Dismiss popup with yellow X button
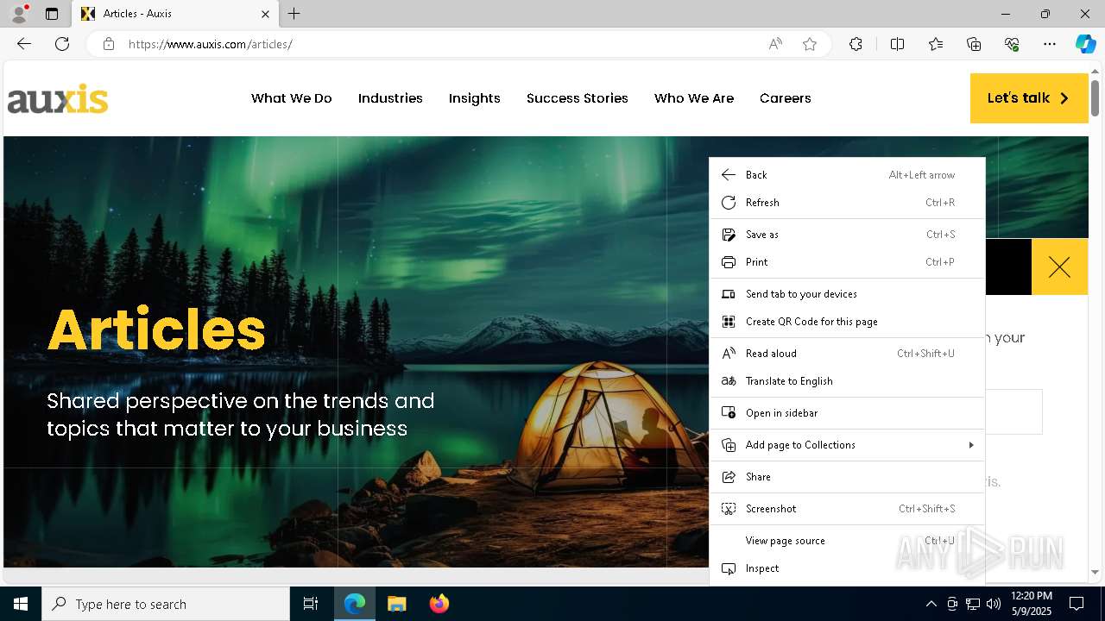 1059,267
